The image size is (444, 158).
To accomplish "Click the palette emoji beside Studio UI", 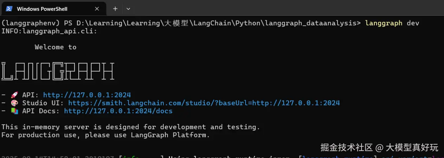I will 14,103.
